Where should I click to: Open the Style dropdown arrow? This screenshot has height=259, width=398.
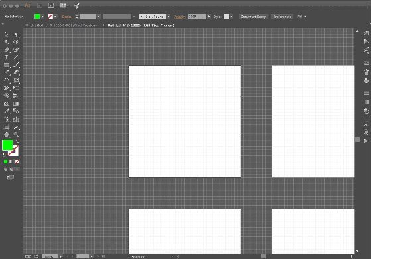point(232,17)
